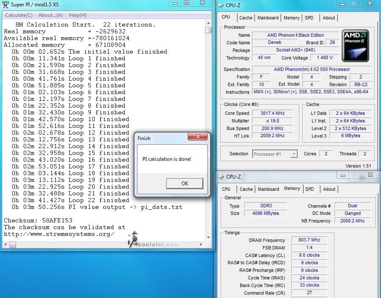
Task: Click the Specification field Phenom II X2 550
Action: (312, 69)
